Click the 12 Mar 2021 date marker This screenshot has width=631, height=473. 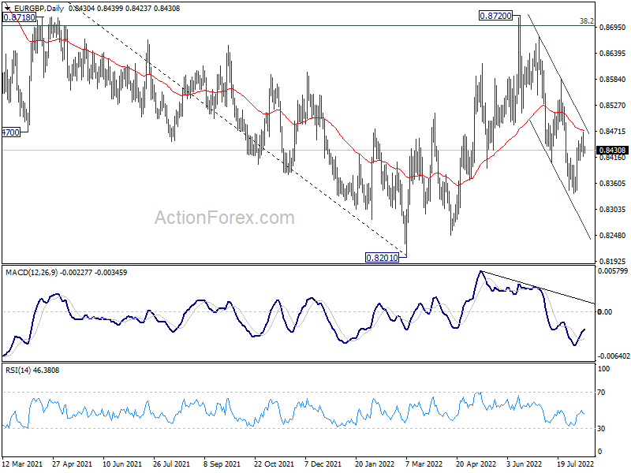pyautogui.click(x=22, y=464)
